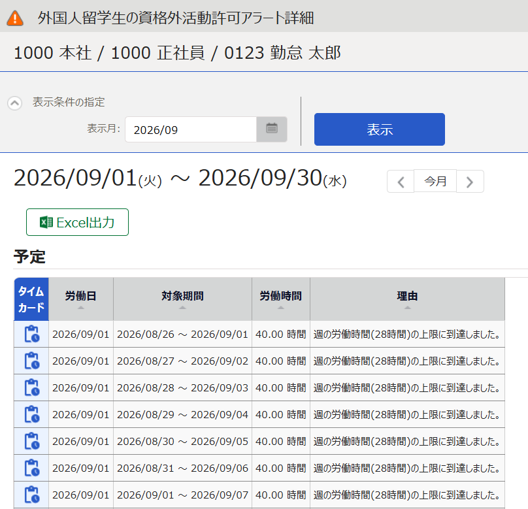
Task: Open timecard for period 2026/09/01 ~ 2026/09/07
Action: (x=31, y=495)
